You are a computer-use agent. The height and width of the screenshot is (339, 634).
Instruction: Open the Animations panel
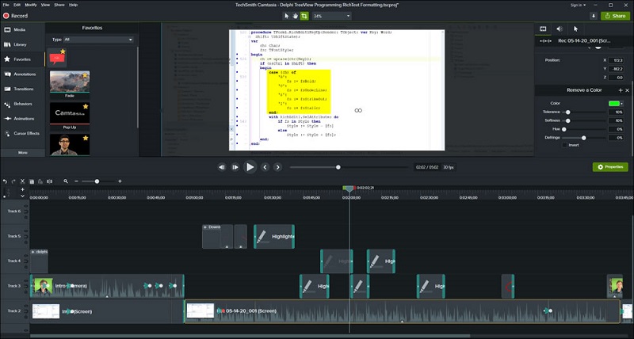click(23, 119)
